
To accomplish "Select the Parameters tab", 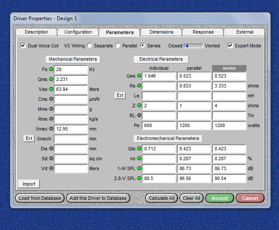I will point(120,32).
